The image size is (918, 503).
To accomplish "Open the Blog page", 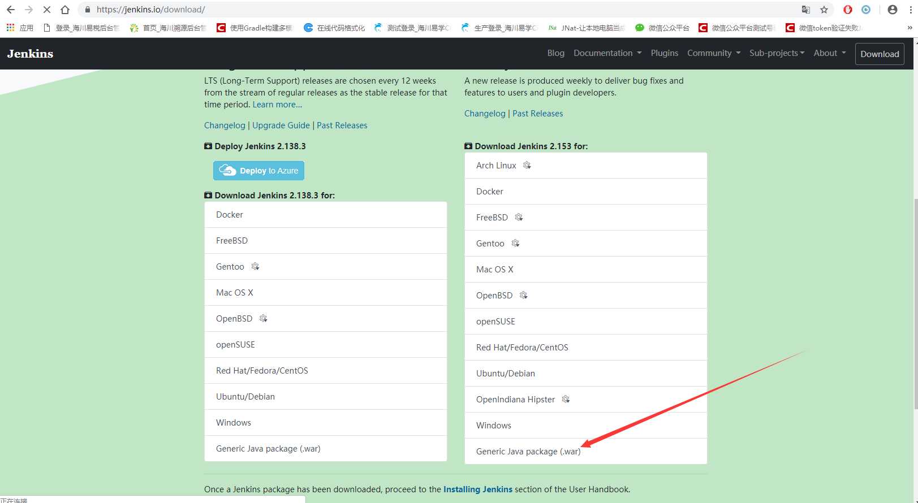I will pyautogui.click(x=556, y=53).
